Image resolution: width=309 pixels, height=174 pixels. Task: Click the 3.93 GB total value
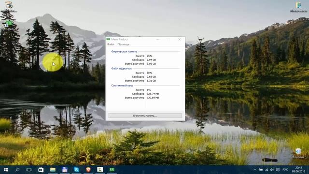click(x=151, y=64)
